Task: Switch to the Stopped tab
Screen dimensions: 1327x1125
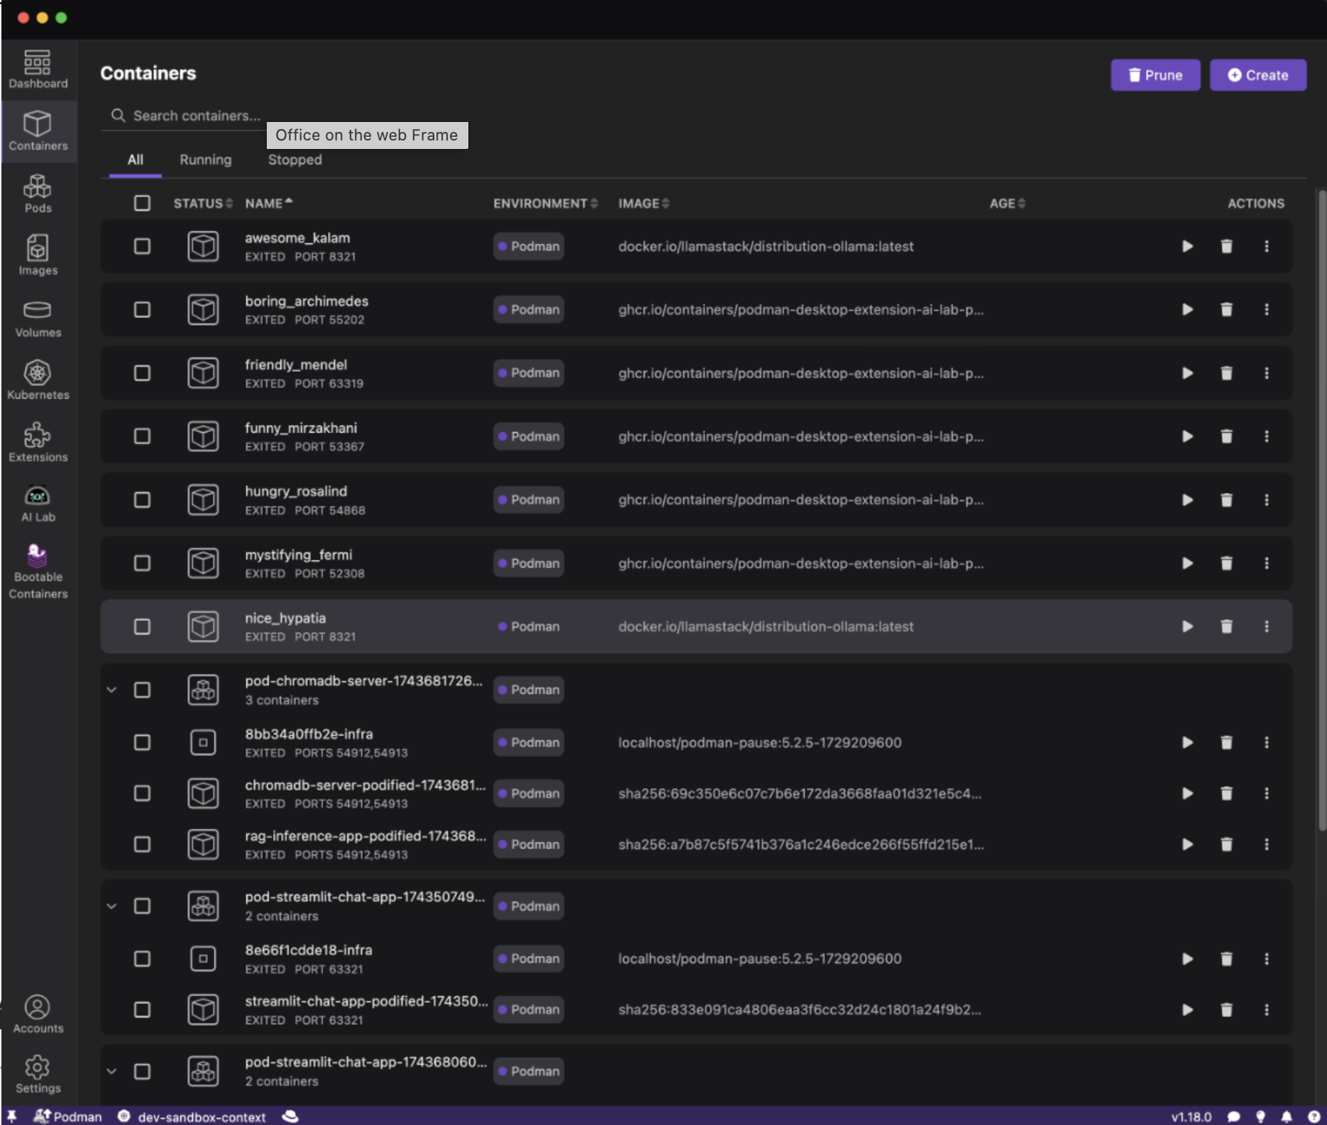Action: 294,160
